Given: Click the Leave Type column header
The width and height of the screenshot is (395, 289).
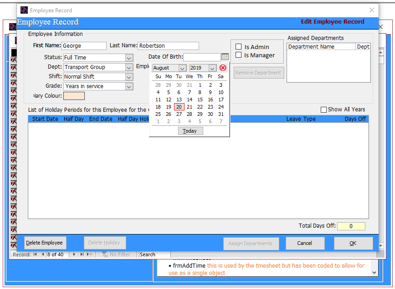Looking at the screenshot, I should pos(301,119).
